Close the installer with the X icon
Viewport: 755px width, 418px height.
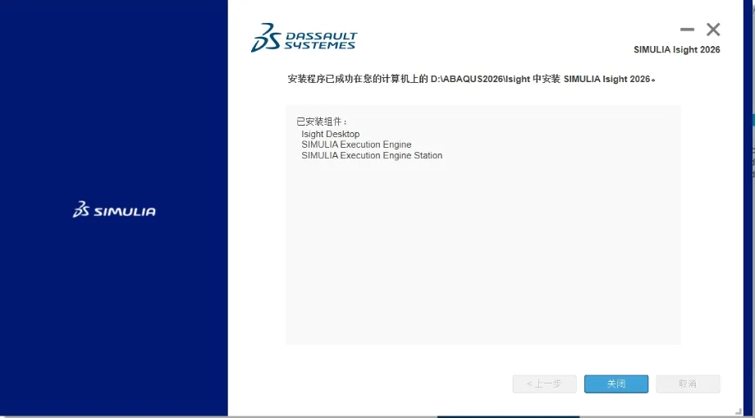(x=713, y=30)
